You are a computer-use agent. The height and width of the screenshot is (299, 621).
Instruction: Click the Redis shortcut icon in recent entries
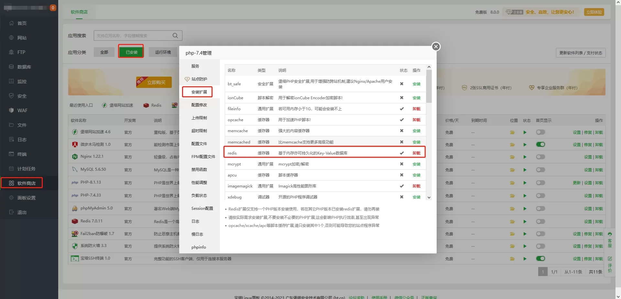tap(146, 105)
